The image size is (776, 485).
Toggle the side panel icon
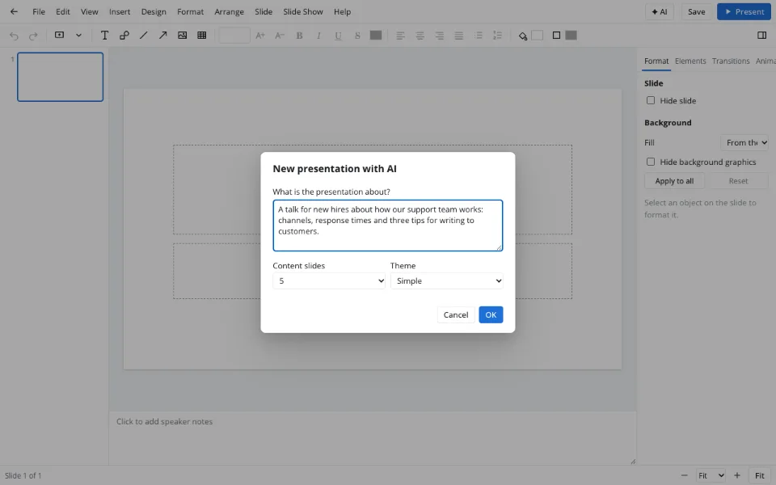761,35
